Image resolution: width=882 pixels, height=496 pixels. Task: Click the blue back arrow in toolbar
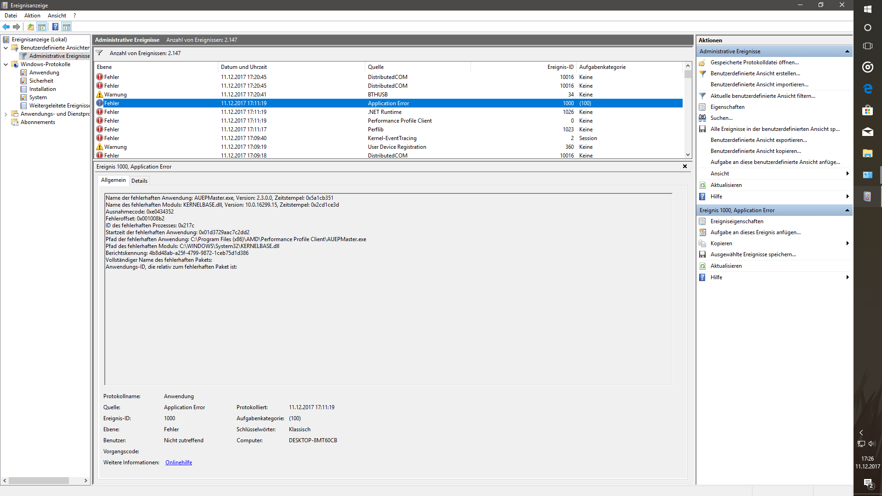pos(6,27)
